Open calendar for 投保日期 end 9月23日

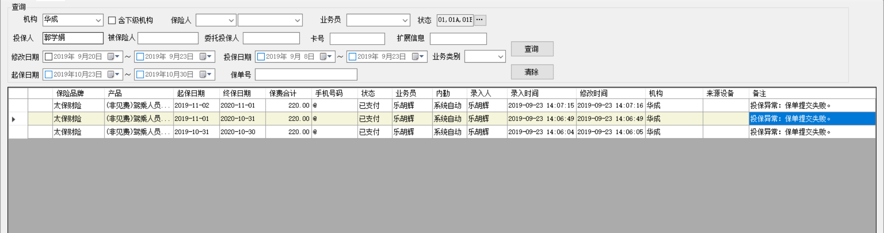click(x=418, y=57)
